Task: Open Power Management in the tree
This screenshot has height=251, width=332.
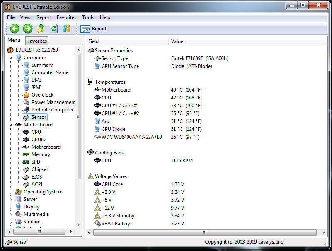Action: pos(53,102)
